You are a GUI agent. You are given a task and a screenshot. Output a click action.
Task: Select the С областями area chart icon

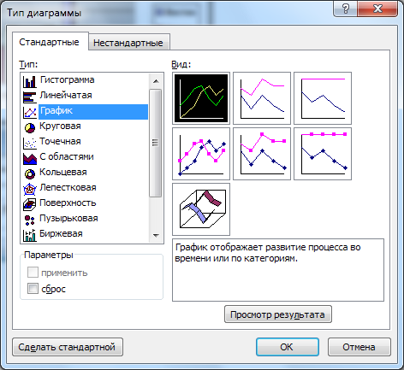(x=30, y=158)
